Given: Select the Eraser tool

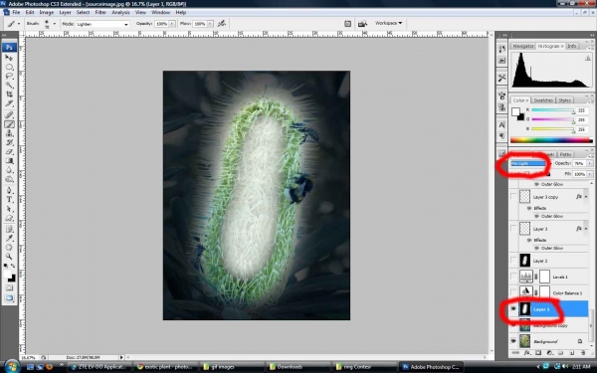Looking at the screenshot, I should click(9, 152).
